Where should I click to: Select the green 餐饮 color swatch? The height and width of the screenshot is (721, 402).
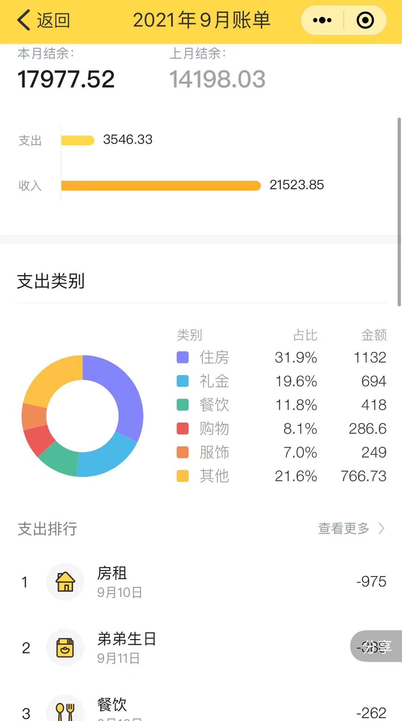pos(183,405)
